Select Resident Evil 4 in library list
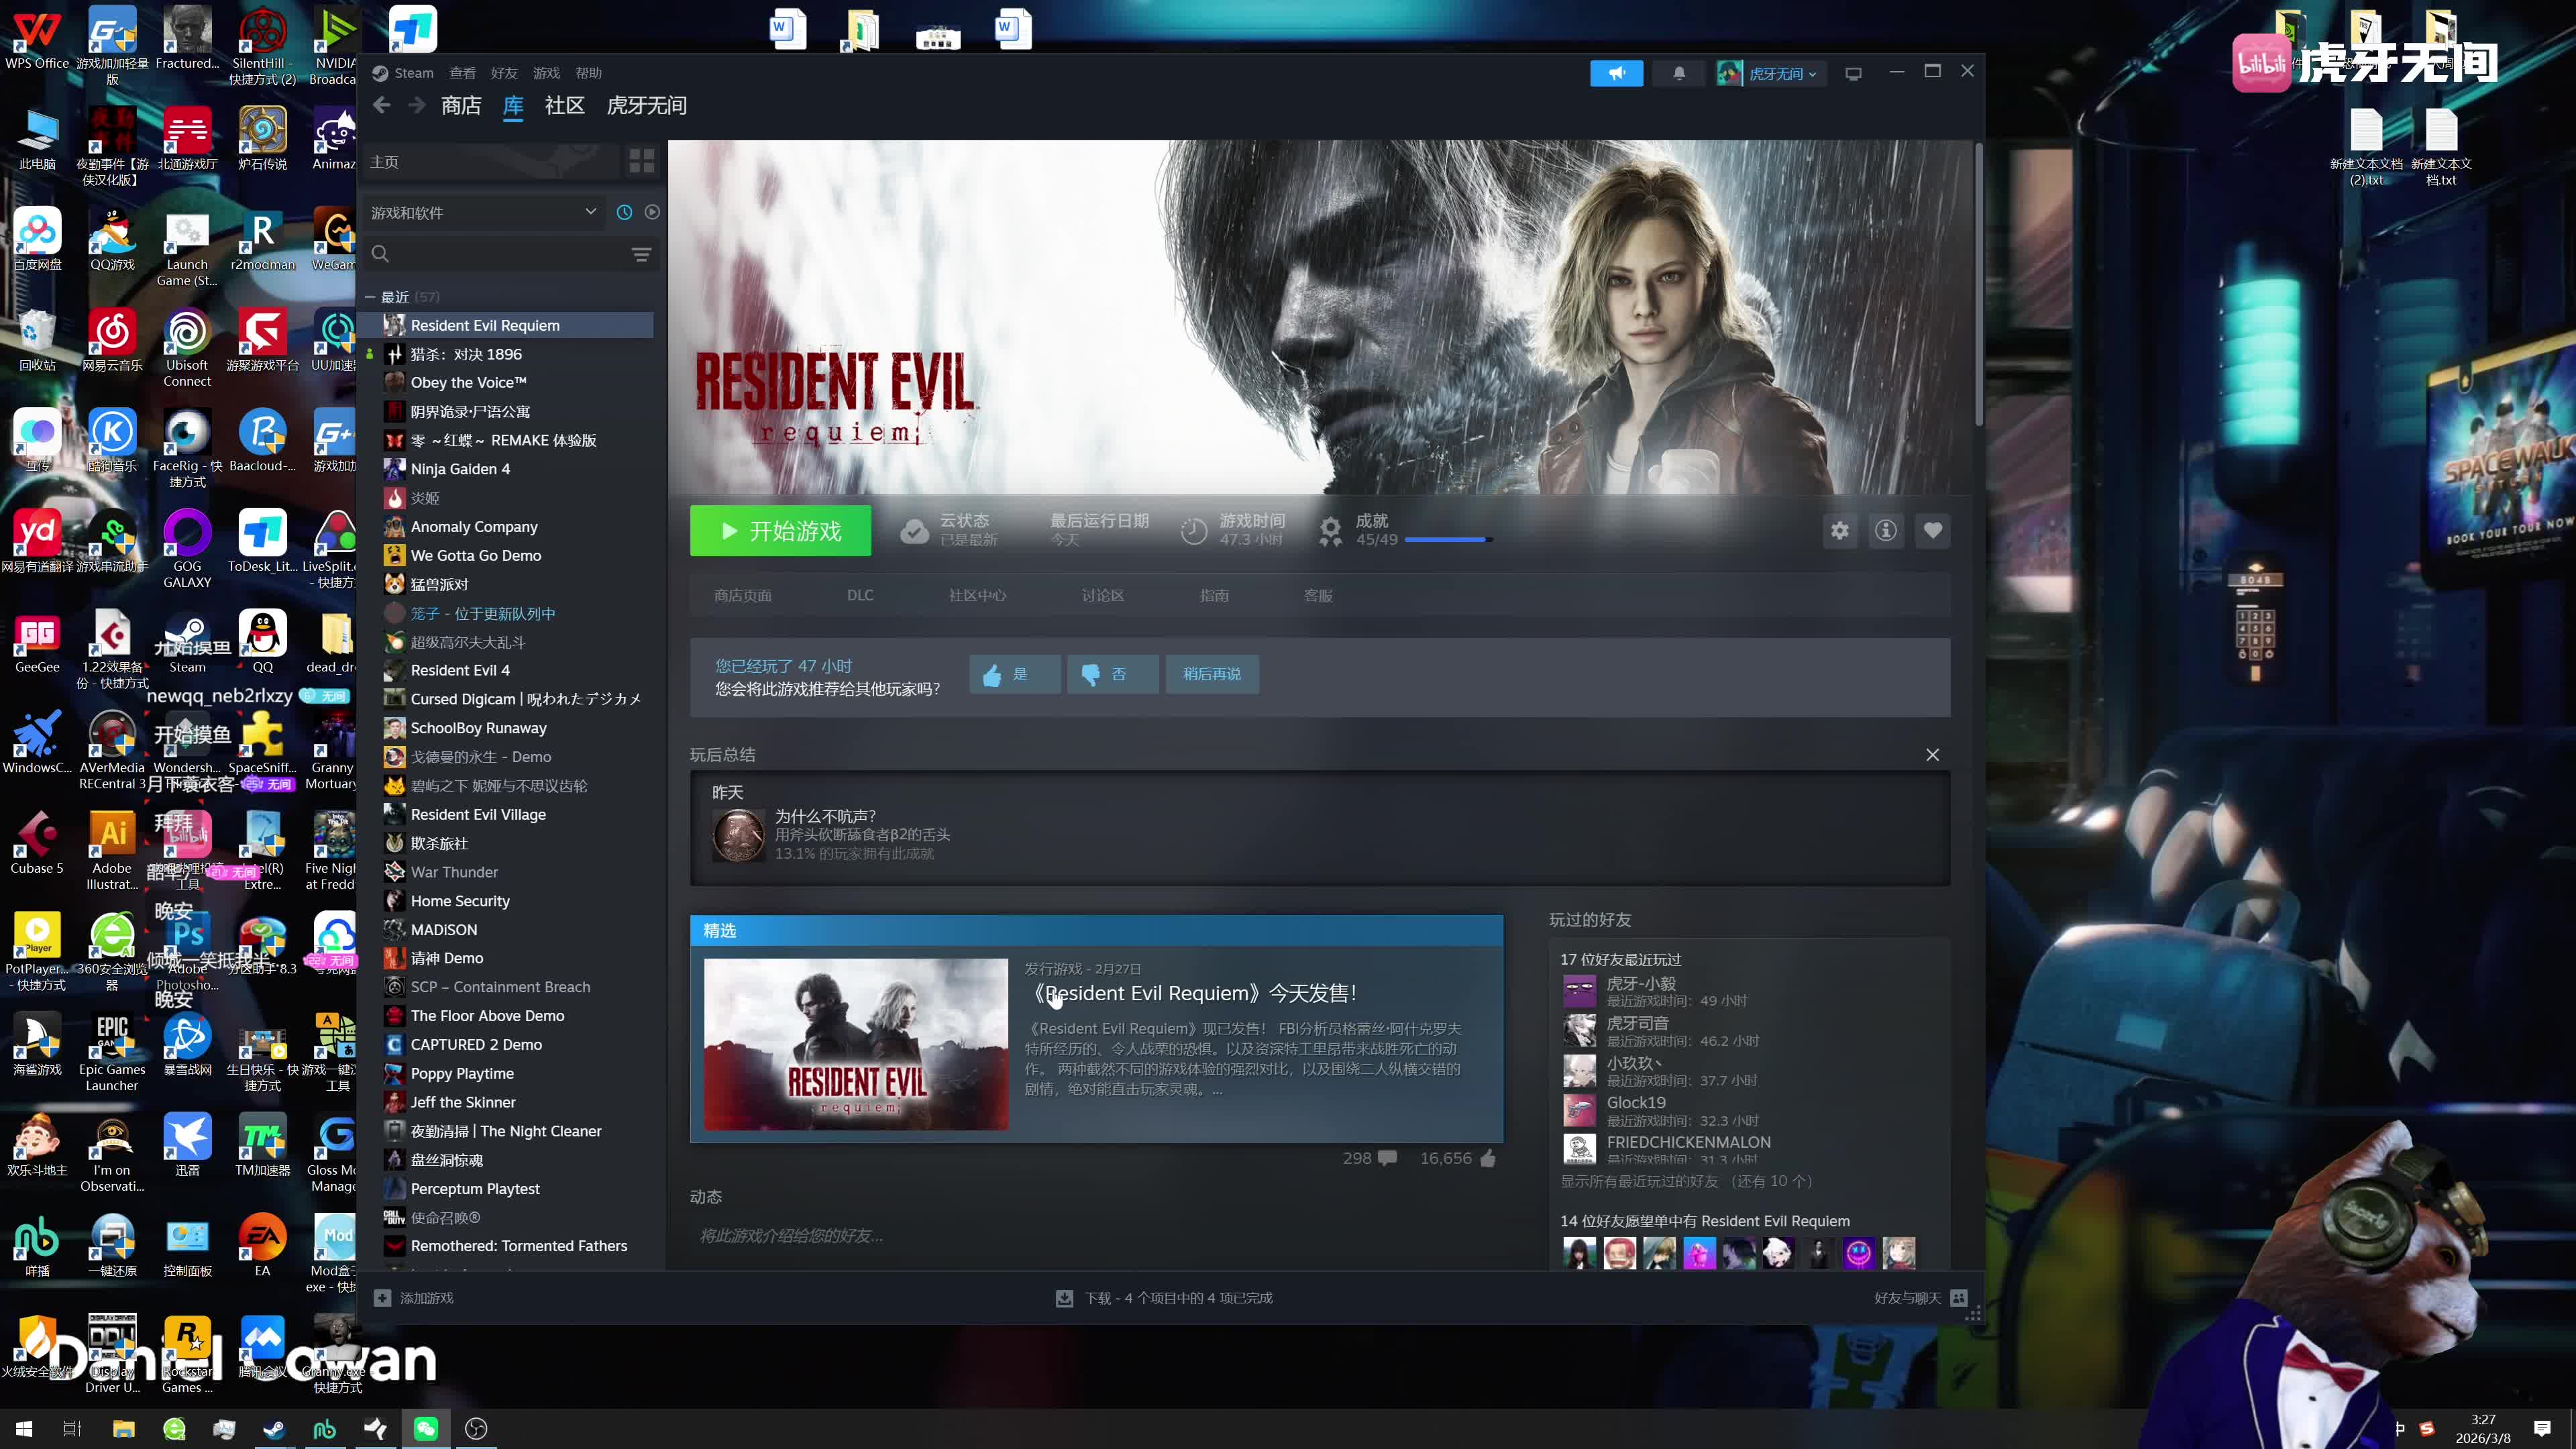2576x1449 pixels. pos(460,670)
